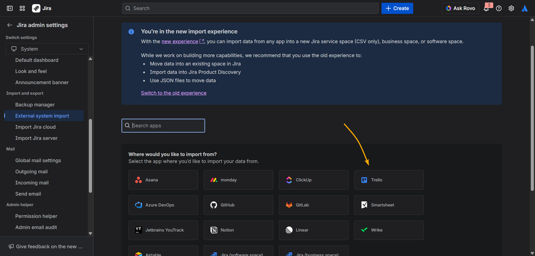The height and width of the screenshot is (256, 535).
Task: Click the Create button
Action: [x=397, y=8]
